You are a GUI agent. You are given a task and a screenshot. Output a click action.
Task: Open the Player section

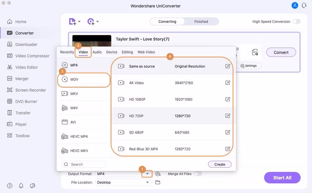[x=17, y=124]
